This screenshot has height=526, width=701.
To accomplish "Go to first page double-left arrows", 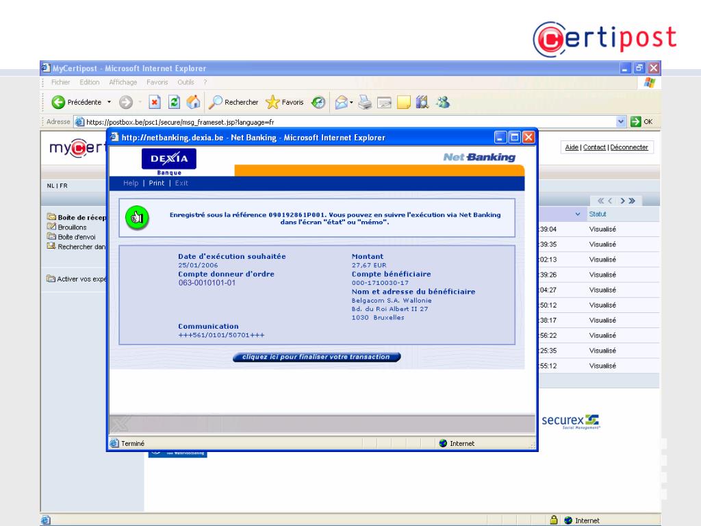I will pos(601,201).
